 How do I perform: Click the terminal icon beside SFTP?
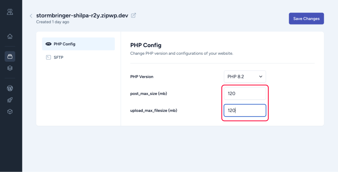tap(48, 57)
